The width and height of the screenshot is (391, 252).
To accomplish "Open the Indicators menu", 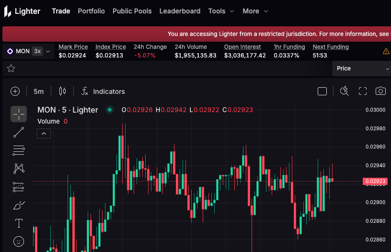I will 103,92.
